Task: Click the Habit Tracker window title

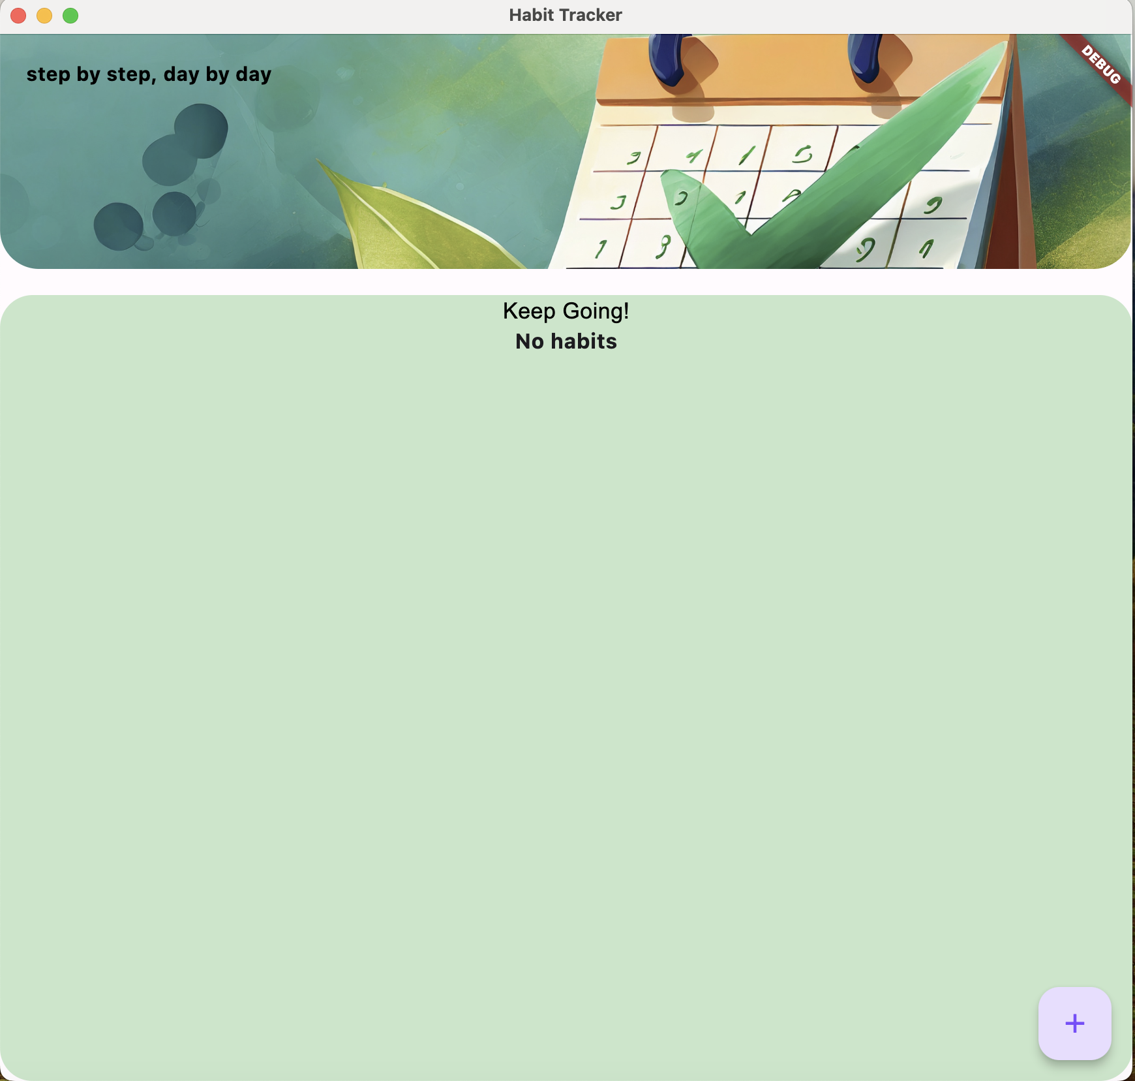Action: tap(566, 15)
